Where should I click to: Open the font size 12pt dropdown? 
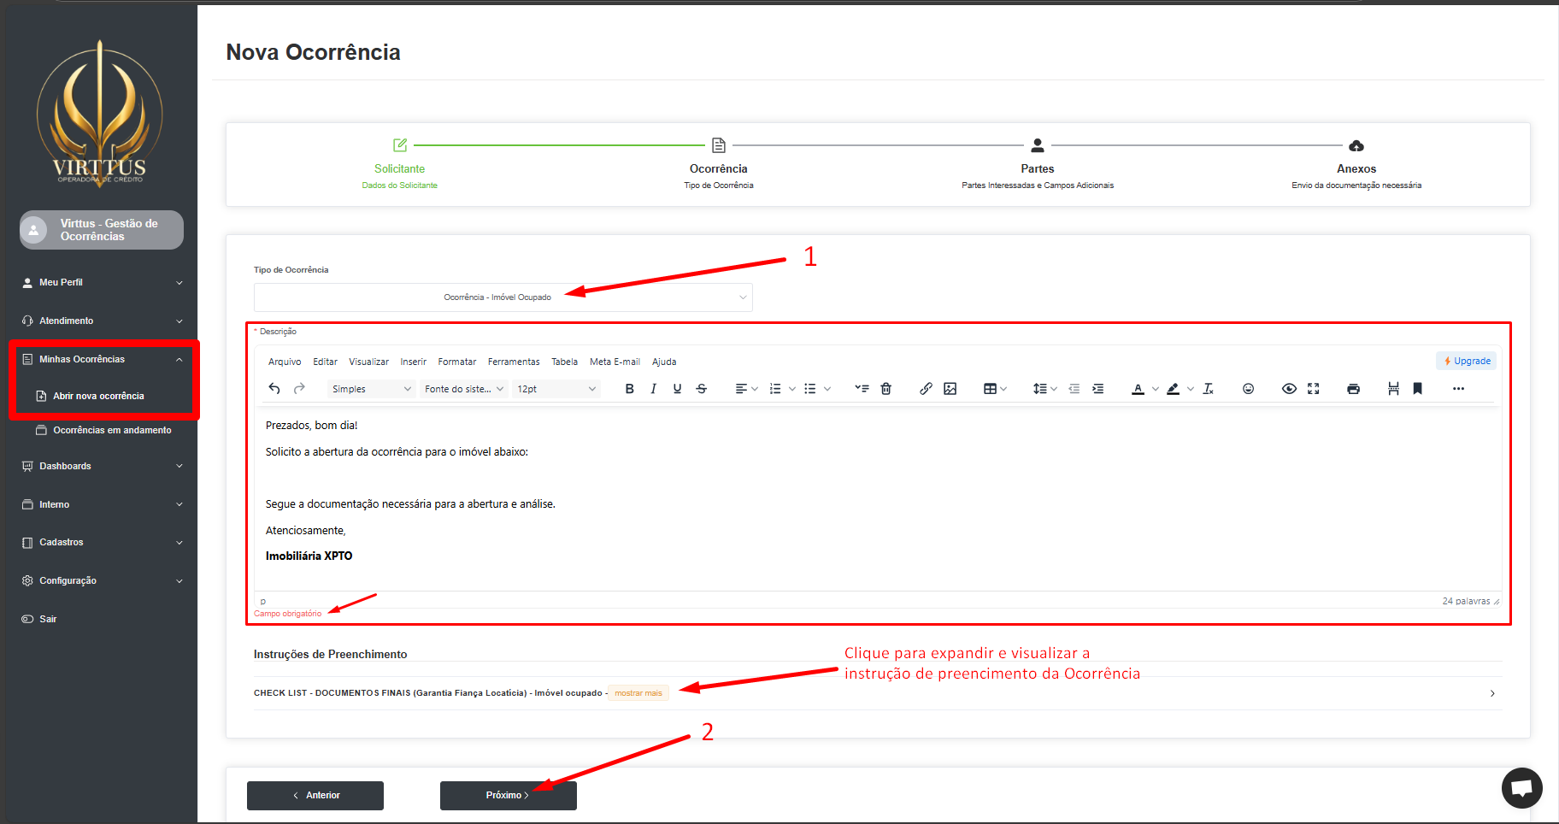556,389
